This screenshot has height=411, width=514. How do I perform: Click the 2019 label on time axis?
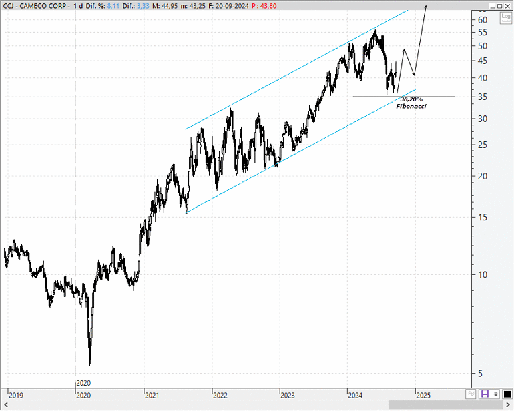tap(16, 395)
